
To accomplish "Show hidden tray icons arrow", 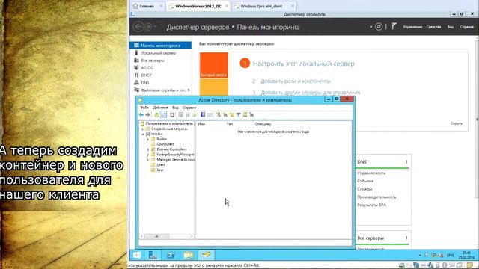I will click(420, 255).
